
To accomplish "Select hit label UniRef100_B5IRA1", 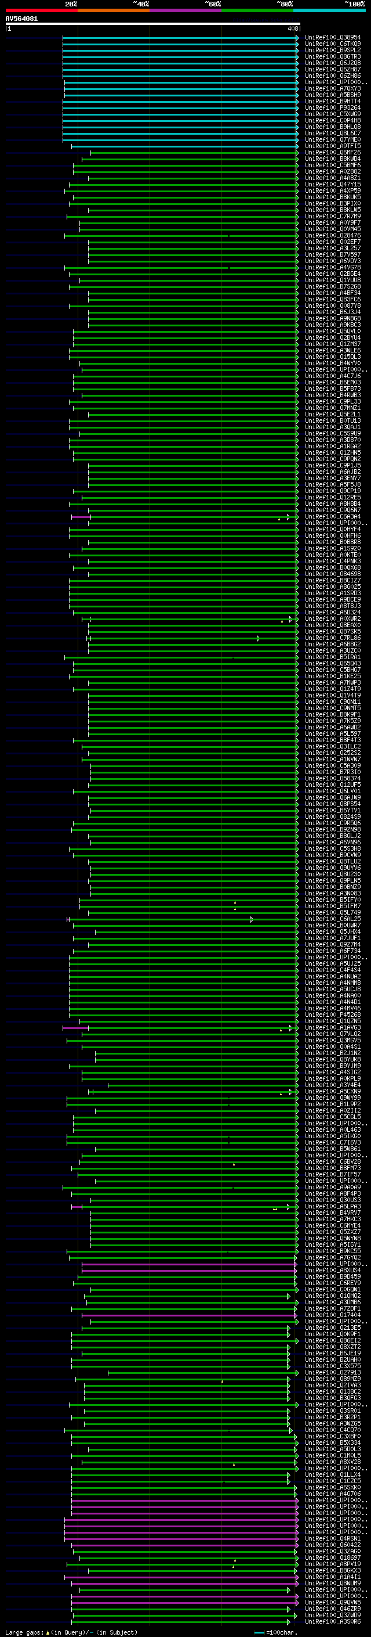I will click(332, 657).
